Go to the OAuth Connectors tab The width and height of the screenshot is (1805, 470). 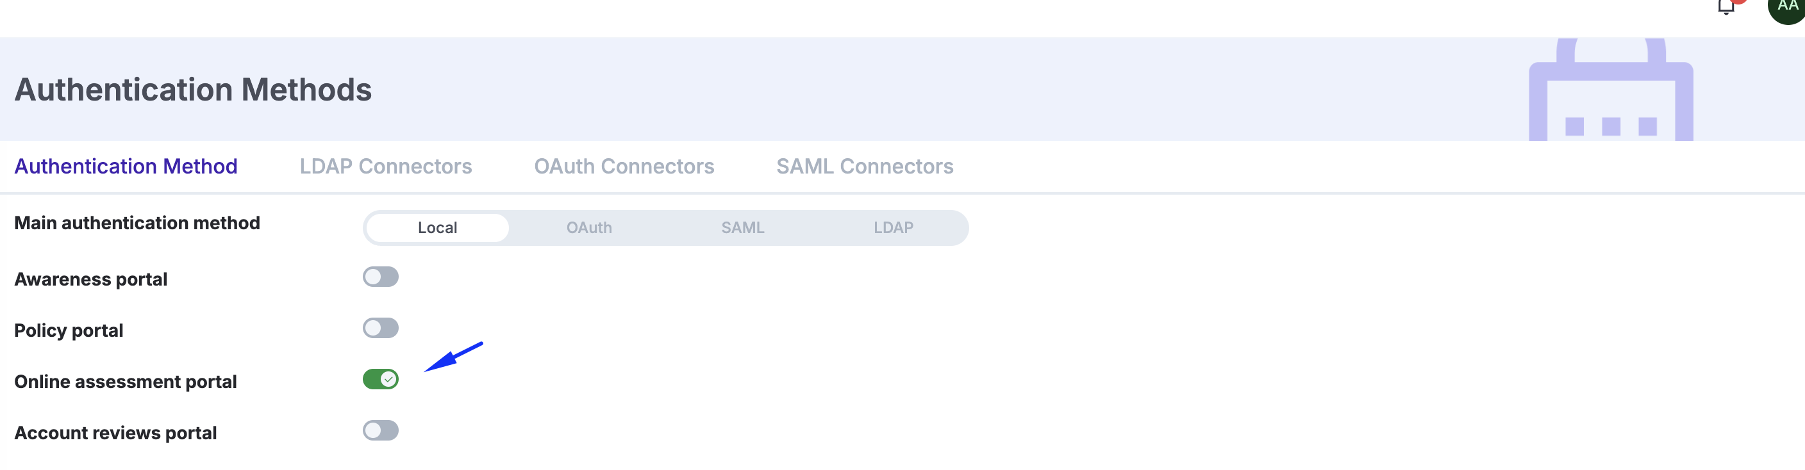624,166
